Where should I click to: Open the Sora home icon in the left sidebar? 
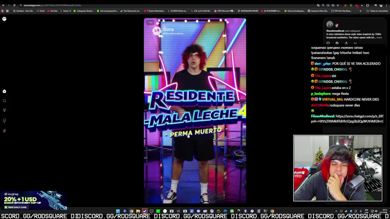coord(4,91)
